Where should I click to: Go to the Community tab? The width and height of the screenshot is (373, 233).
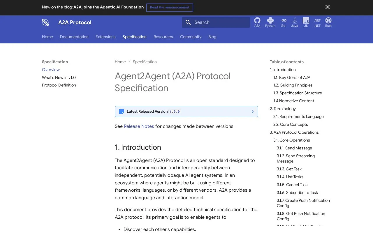click(191, 37)
